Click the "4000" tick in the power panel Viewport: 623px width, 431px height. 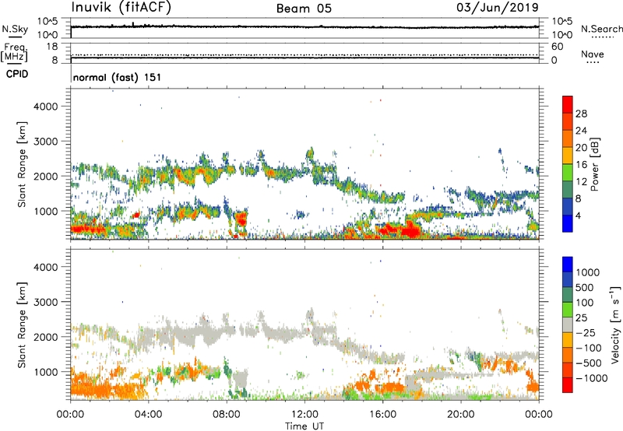45,107
